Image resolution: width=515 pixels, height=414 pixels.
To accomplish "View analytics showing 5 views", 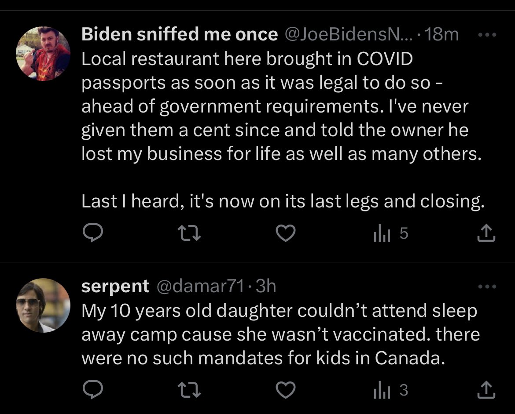I will tap(390, 234).
